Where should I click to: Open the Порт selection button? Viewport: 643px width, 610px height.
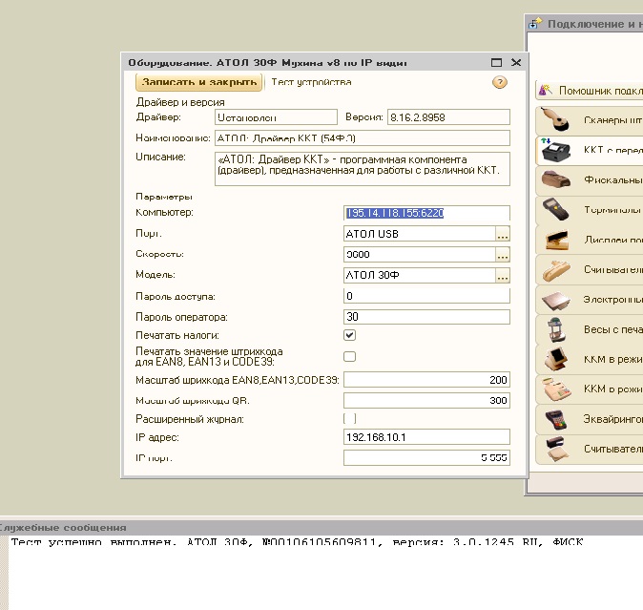tap(503, 234)
